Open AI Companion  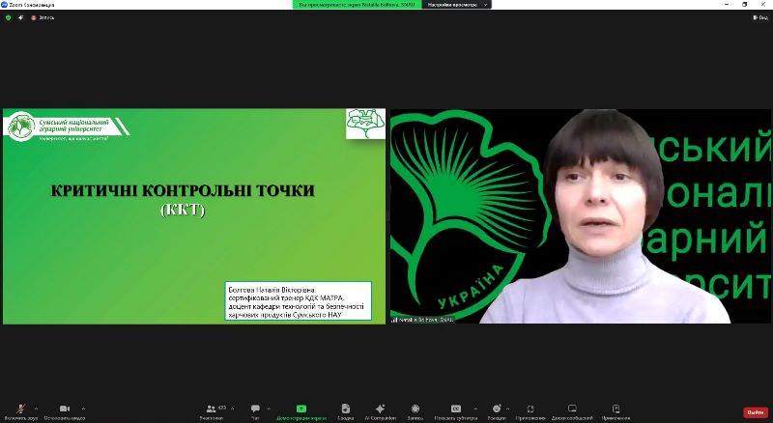click(380, 409)
